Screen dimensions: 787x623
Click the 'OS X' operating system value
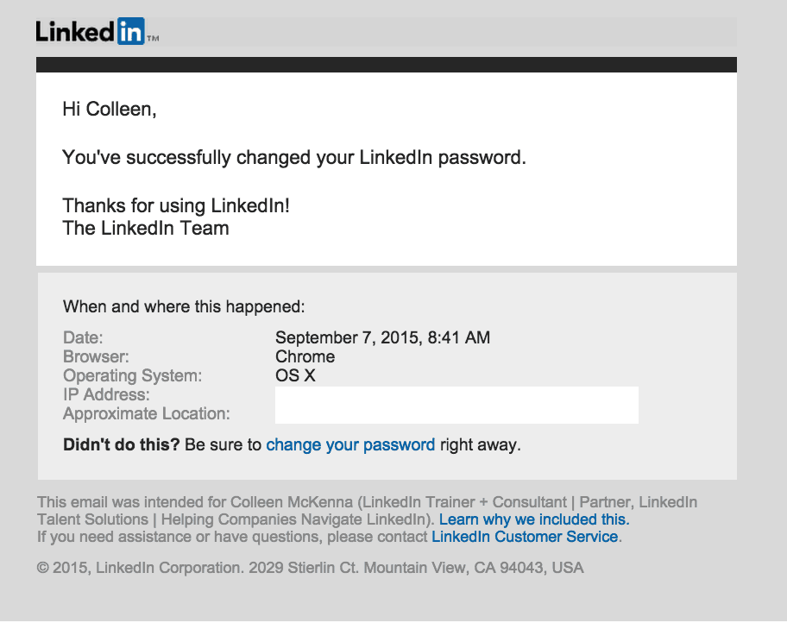click(x=295, y=375)
